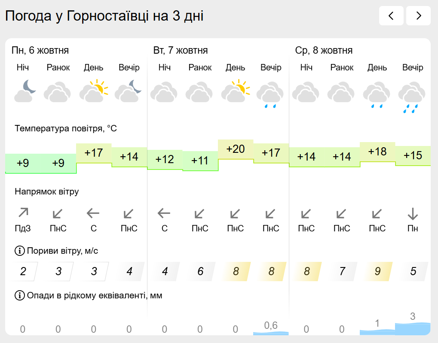The width and height of the screenshot is (438, 343).
Task: Select the Вт, 7 жовтня day heading
Action: pos(181,51)
